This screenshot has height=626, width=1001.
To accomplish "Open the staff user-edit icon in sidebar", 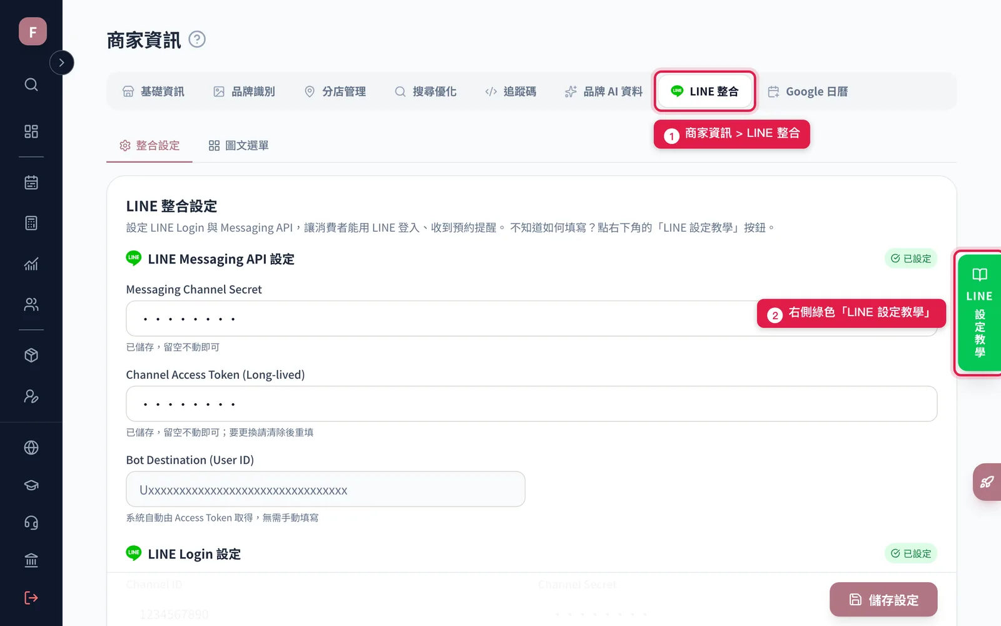I will click(31, 396).
